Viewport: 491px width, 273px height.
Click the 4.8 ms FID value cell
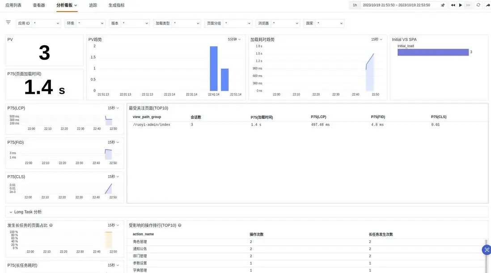pos(377,125)
